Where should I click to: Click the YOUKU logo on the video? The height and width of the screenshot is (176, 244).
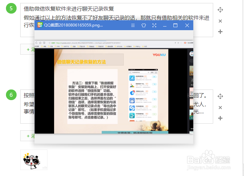click(x=159, y=55)
